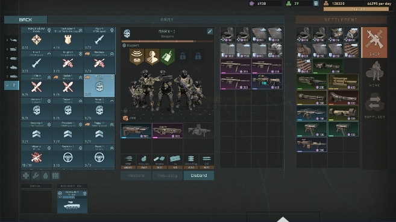Image resolution: width=396 pixels, height=222 pixels.
Task: Disband the selected MARX-1 squad
Action: [x=199, y=176]
